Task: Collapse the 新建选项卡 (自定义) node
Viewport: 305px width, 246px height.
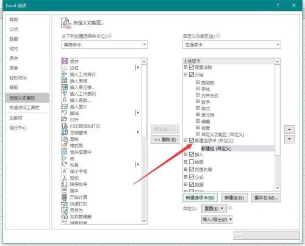Action: coord(185,140)
